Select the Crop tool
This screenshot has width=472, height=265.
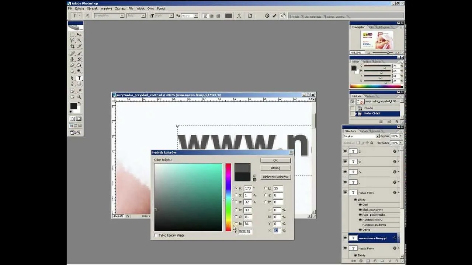click(72, 46)
